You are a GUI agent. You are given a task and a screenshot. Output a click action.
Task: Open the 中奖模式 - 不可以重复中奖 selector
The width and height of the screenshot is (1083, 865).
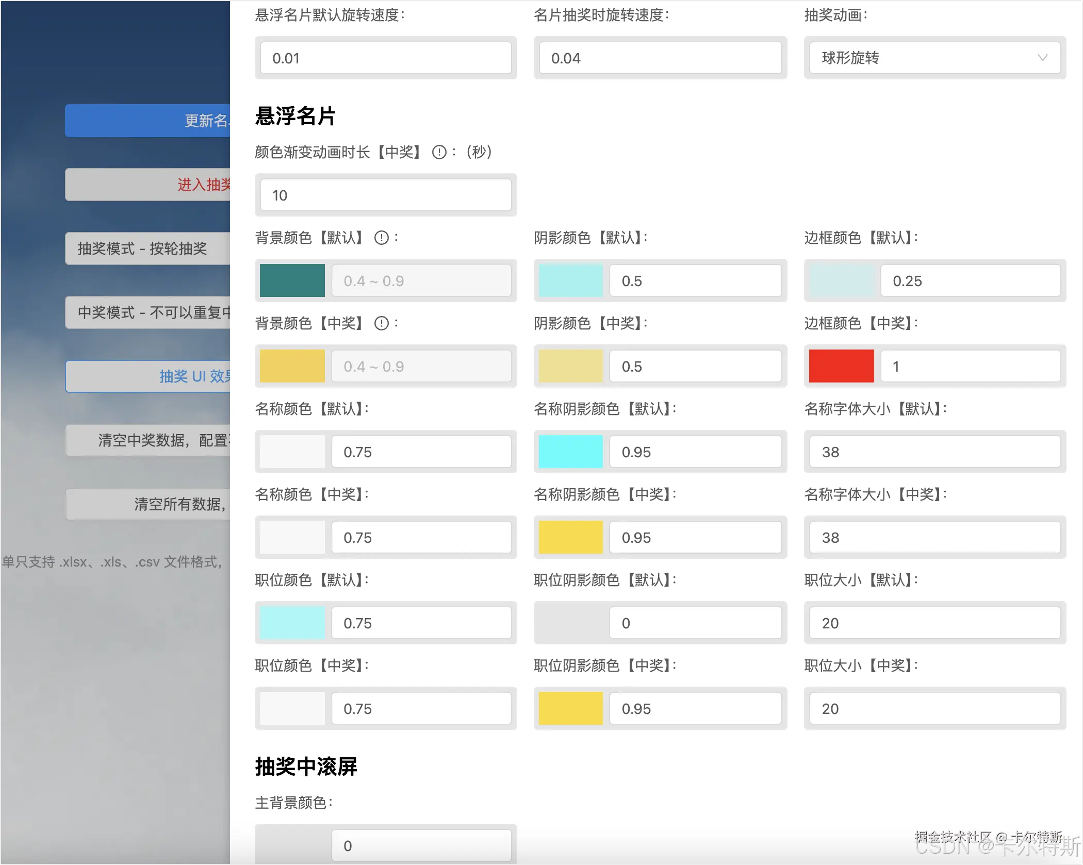pos(149,312)
